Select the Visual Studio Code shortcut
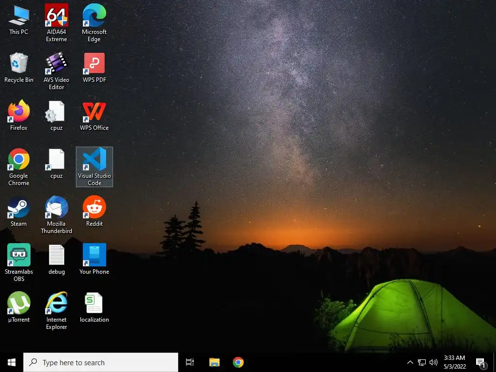Screen dimensions: 496x372 pyautogui.click(x=94, y=167)
